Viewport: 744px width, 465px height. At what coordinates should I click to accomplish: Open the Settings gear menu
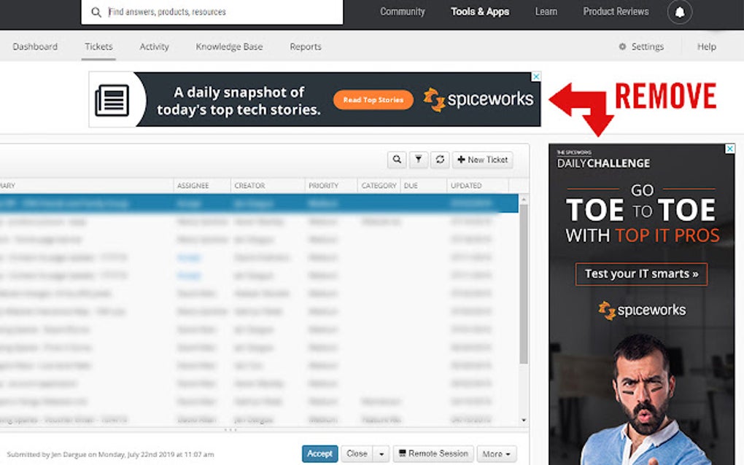(641, 46)
